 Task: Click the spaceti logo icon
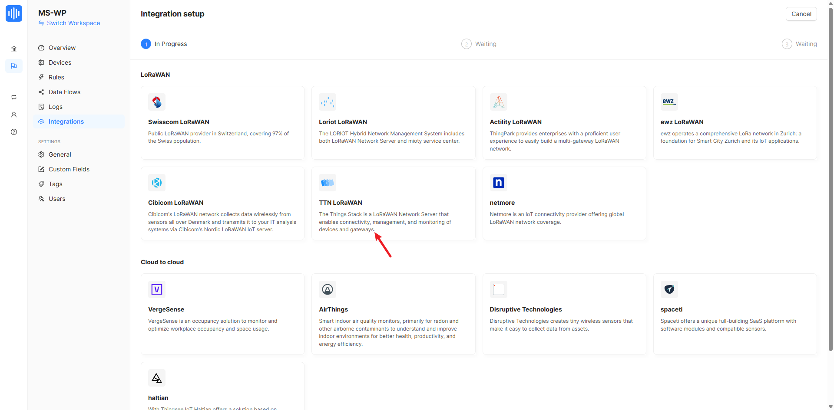click(669, 289)
